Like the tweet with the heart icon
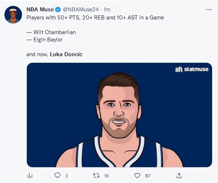 137,176
